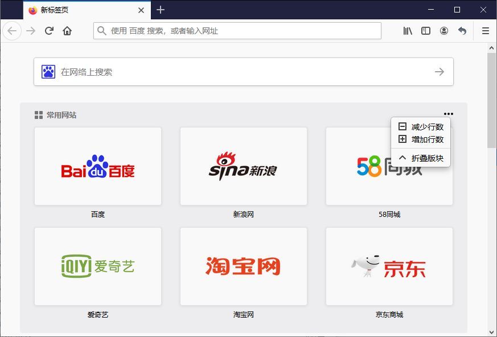Open the hamburger application menu
Image resolution: width=497 pixels, height=337 pixels.
tap(485, 31)
